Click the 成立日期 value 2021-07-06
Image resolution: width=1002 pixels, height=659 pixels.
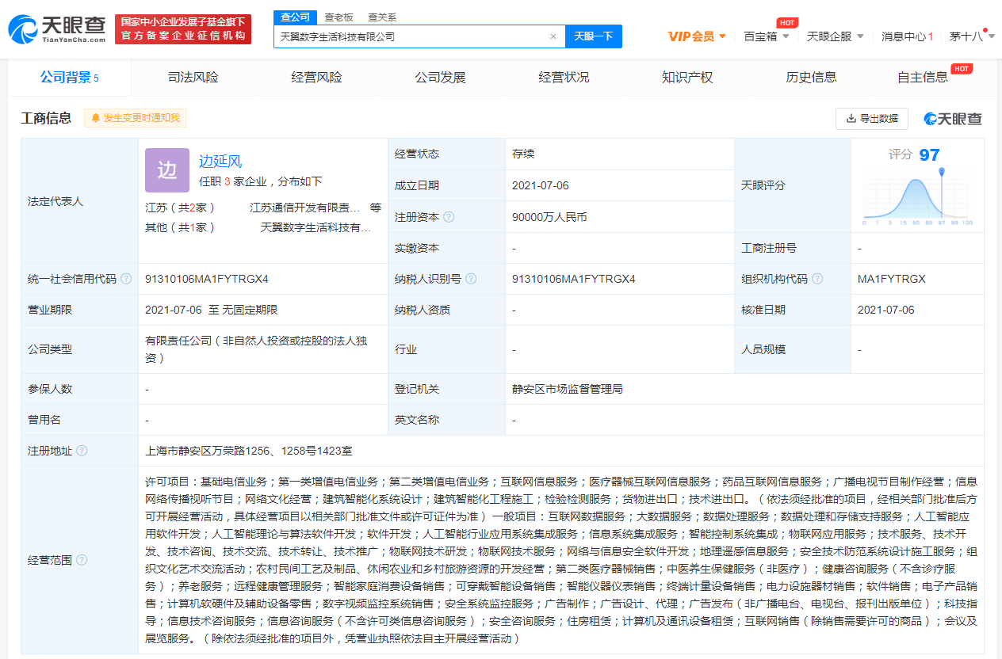pos(541,185)
